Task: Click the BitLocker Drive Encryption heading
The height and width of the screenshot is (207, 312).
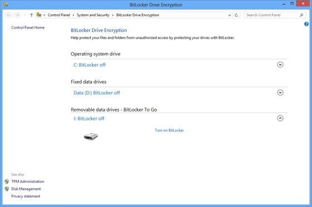Action: tap(99, 30)
